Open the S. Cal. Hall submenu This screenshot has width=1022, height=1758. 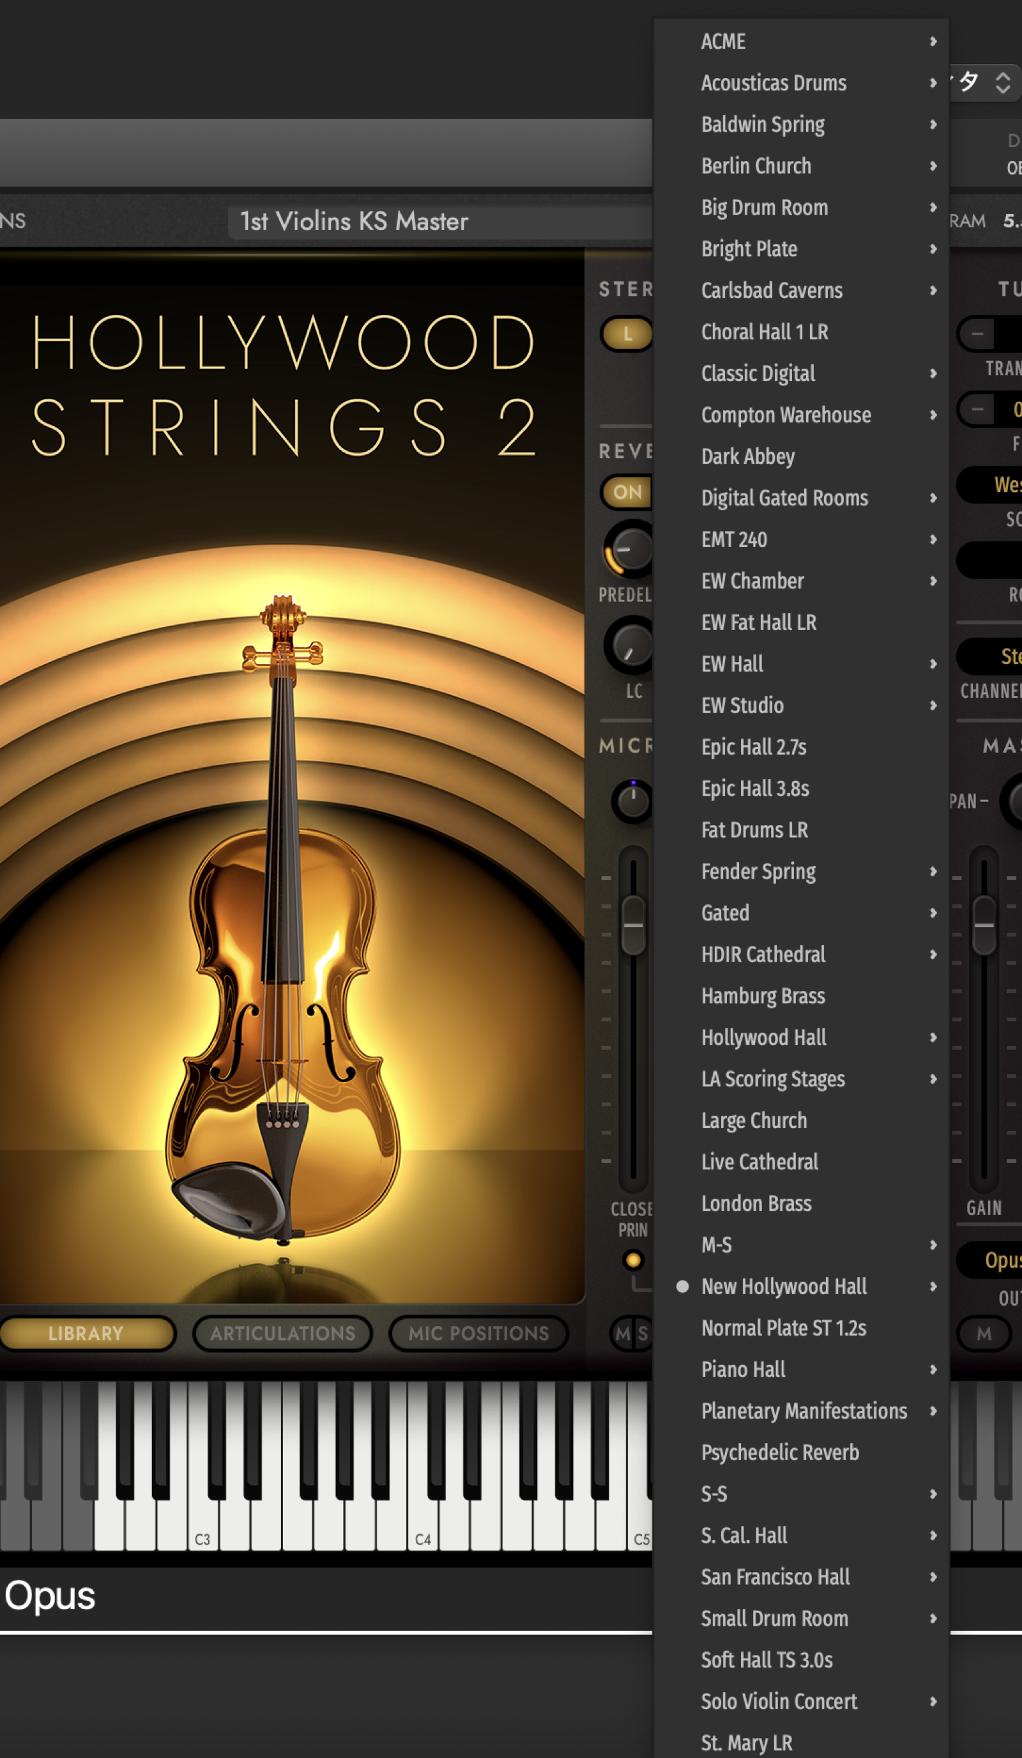[x=801, y=1536]
